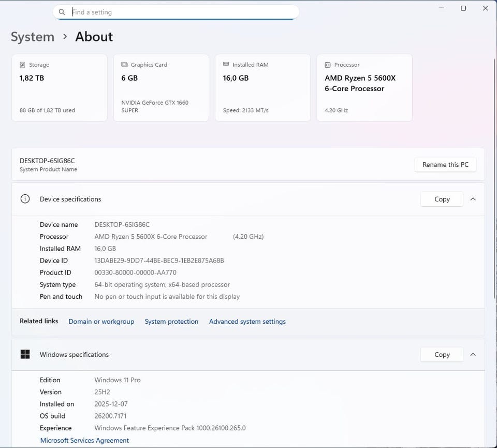Go back to System breadcrumb
497x448 pixels.
click(32, 37)
